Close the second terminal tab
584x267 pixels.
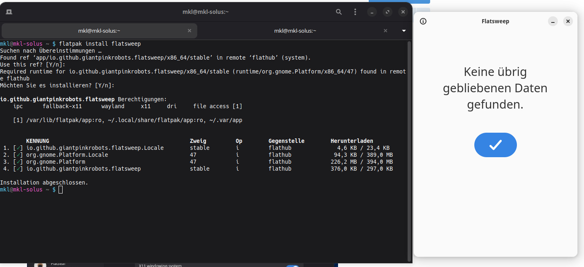pos(385,31)
